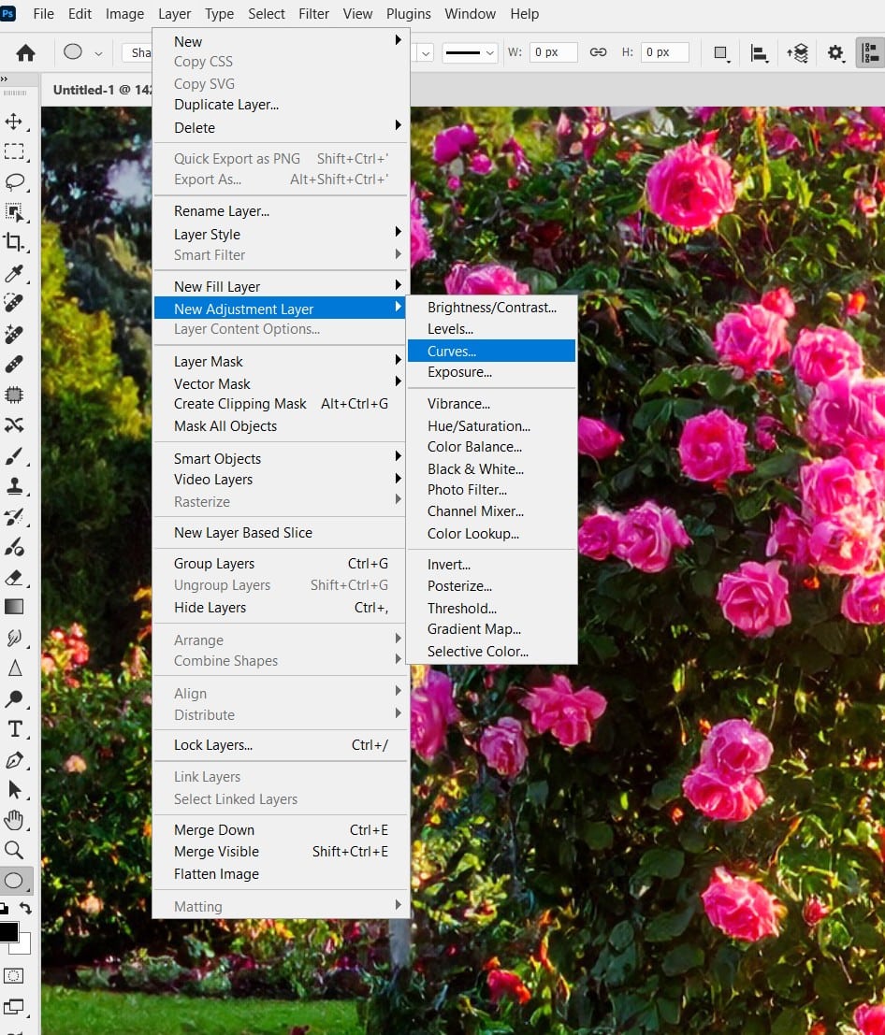Select the Clone Stamp tool
Image resolution: width=885 pixels, height=1035 pixels.
point(14,486)
